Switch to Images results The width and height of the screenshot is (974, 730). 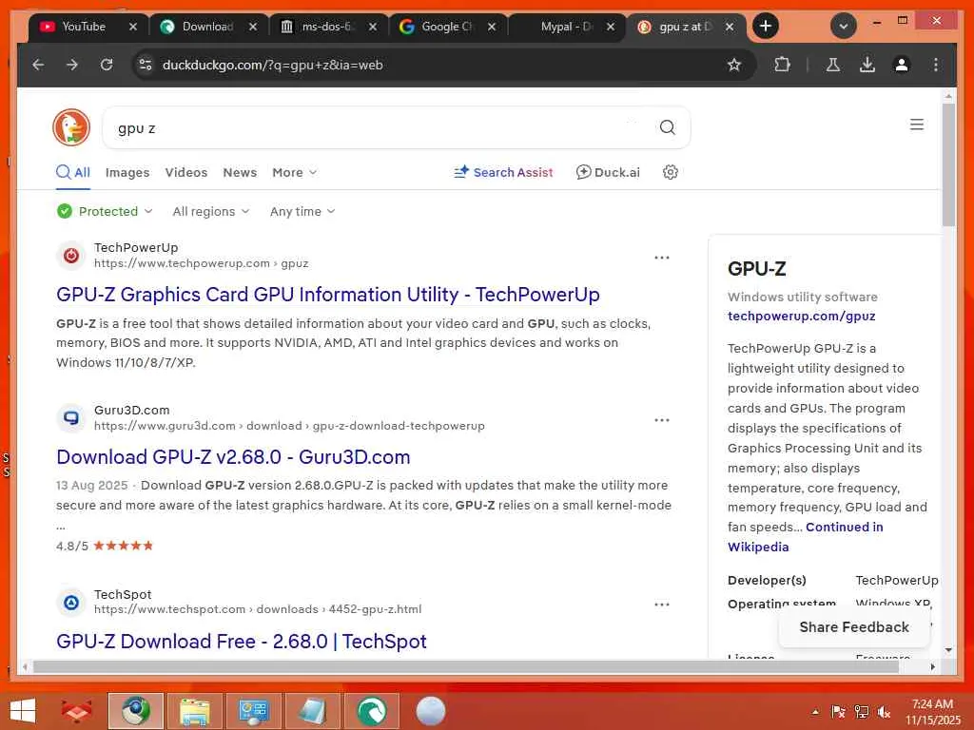pyautogui.click(x=127, y=173)
